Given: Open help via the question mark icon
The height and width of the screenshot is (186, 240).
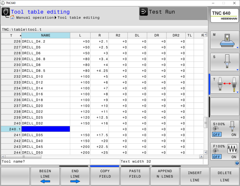Looking at the screenshot, I should [237, 163].
